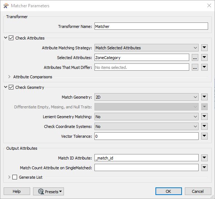This screenshot has height=199, width=215.
Task: Open arrow menu beside Match Geometry
Action: click(x=204, y=97)
